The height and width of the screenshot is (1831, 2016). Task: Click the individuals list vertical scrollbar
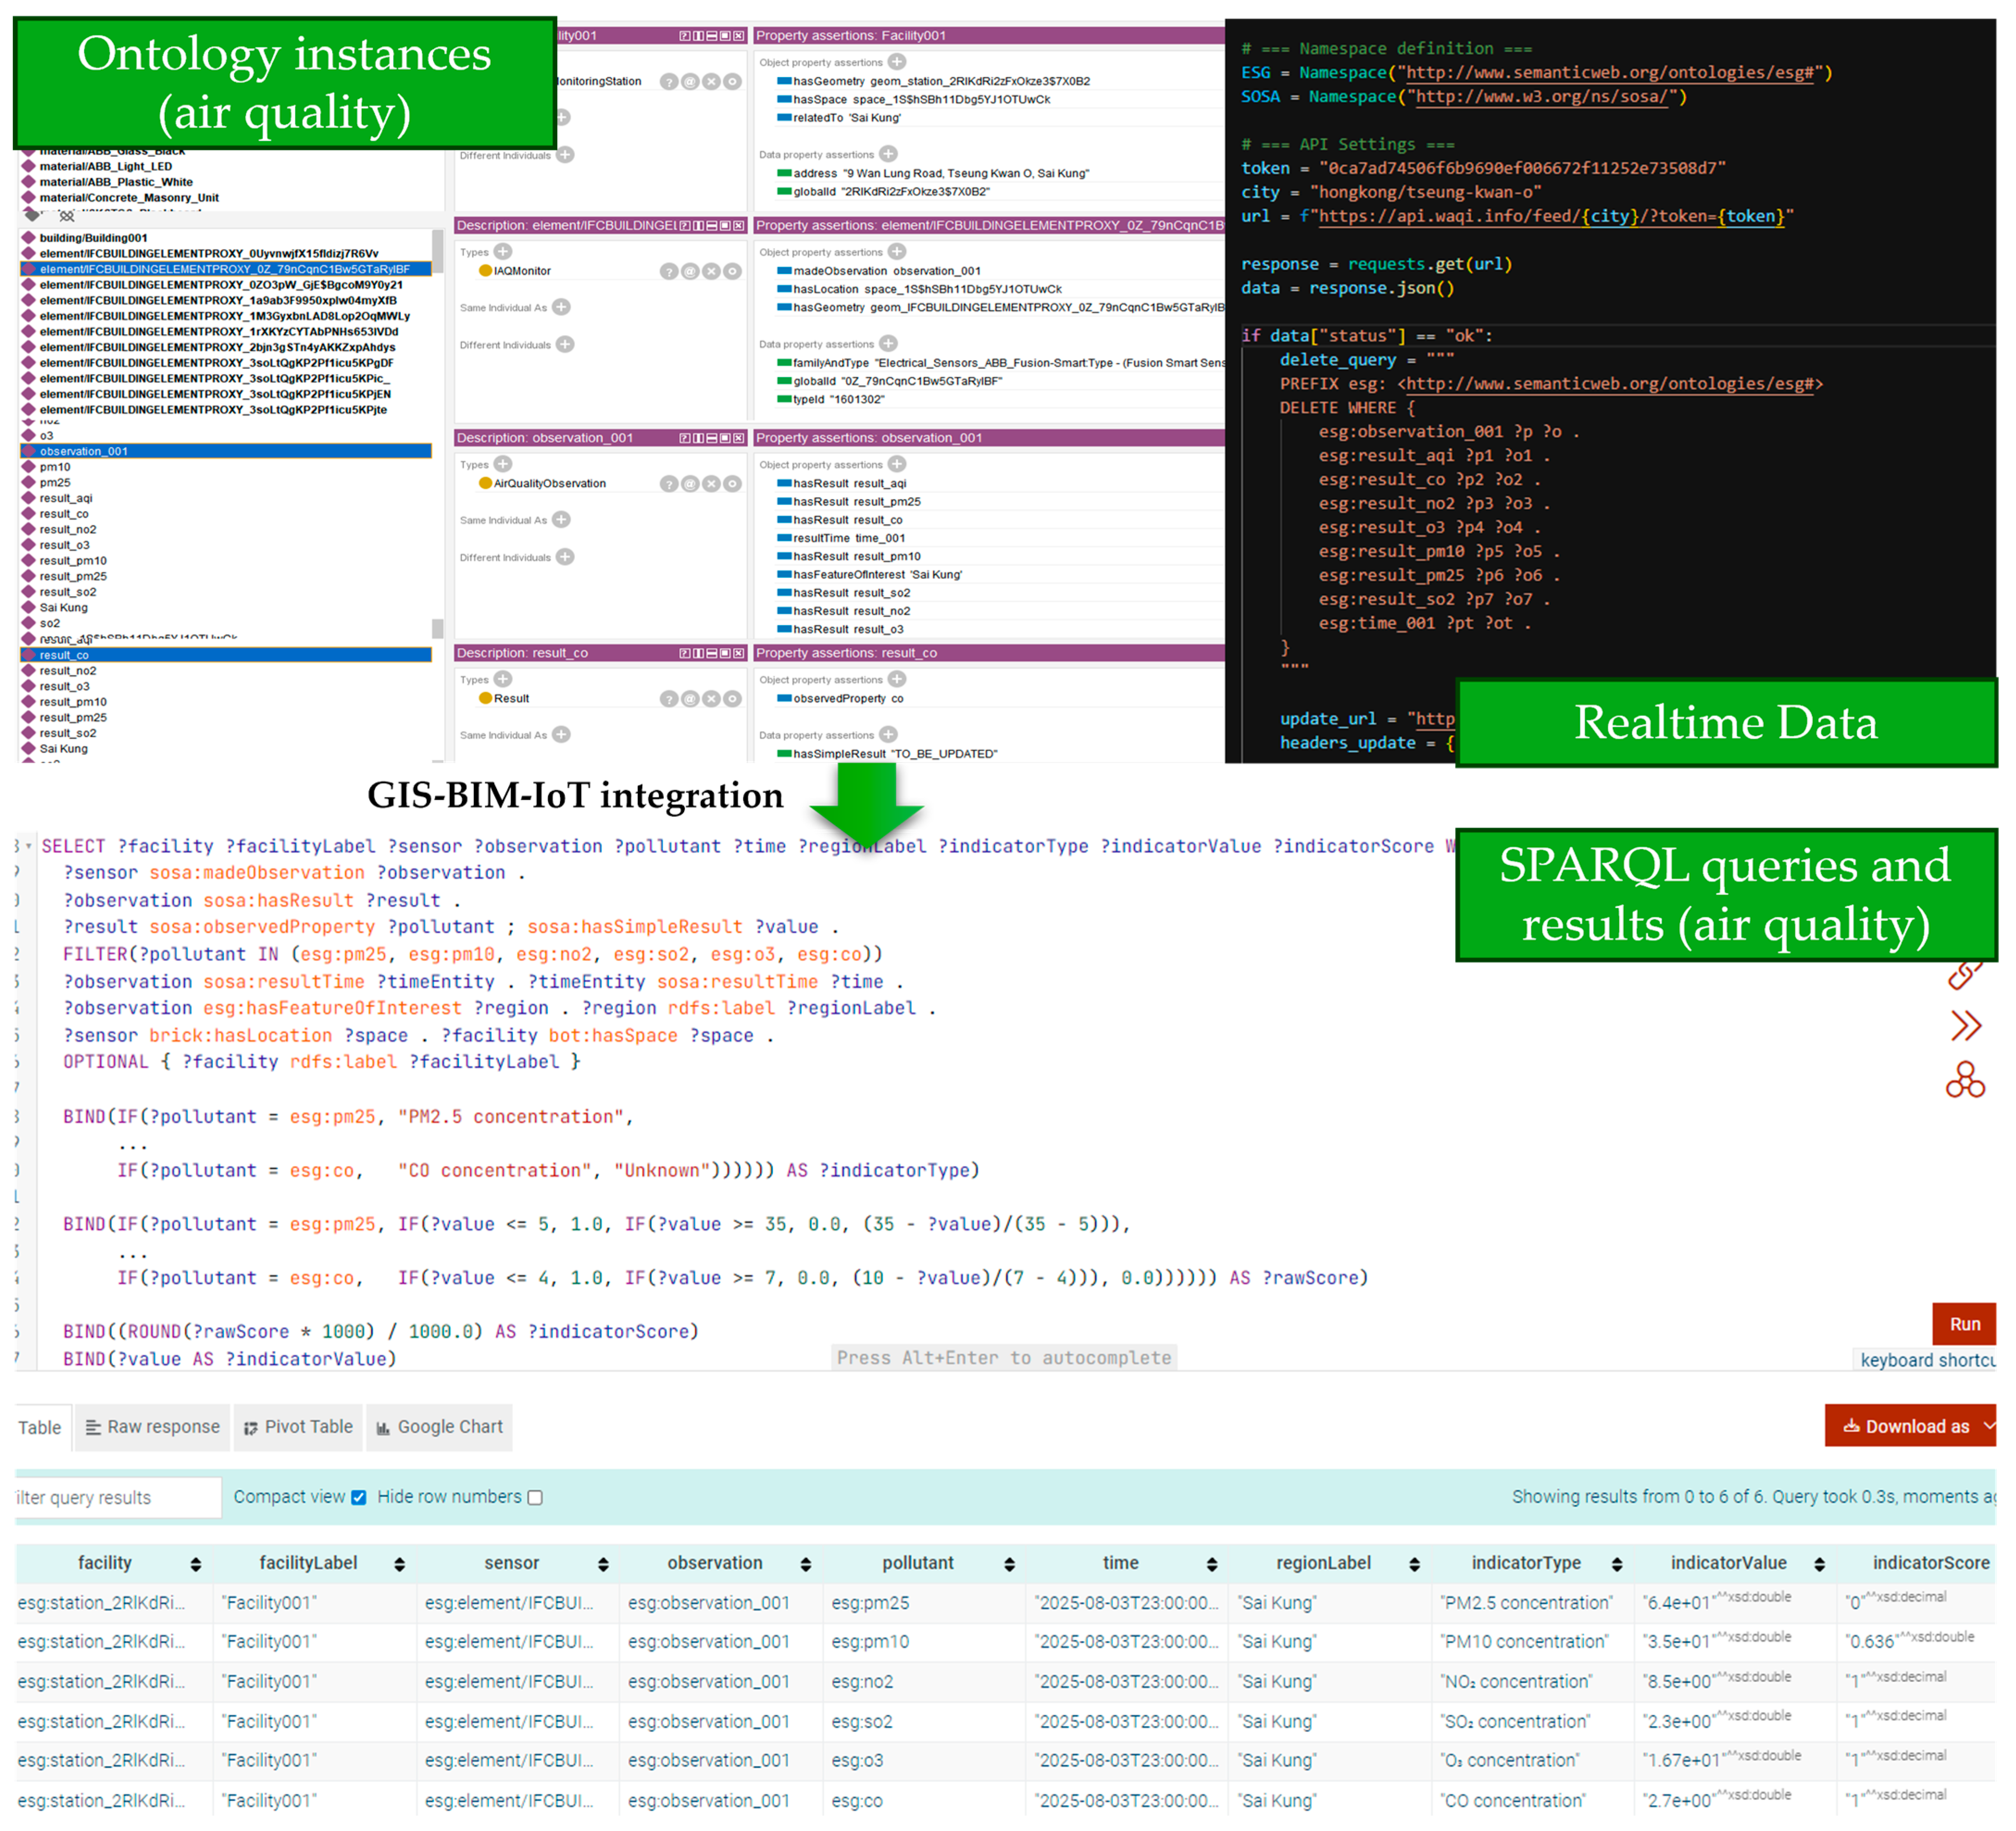(437, 250)
